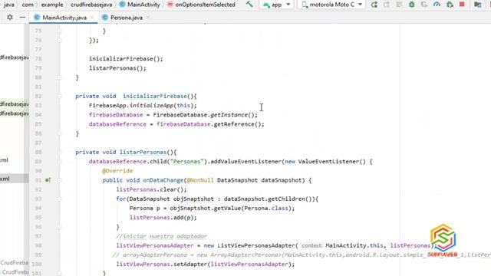Image resolution: width=491 pixels, height=276 pixels.
Task: Click the Make Project hammer icon
Action: pos(249,5)
